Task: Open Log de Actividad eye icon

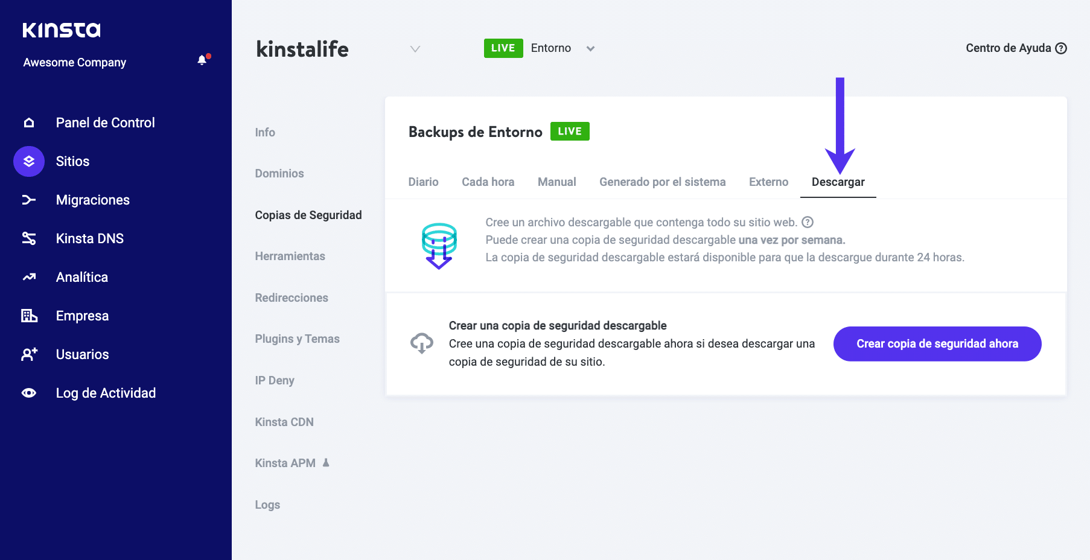Action: (x=29, y=393)
